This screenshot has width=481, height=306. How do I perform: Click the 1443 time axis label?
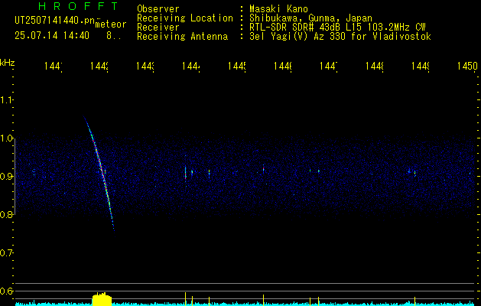click(x=146, y=67)
